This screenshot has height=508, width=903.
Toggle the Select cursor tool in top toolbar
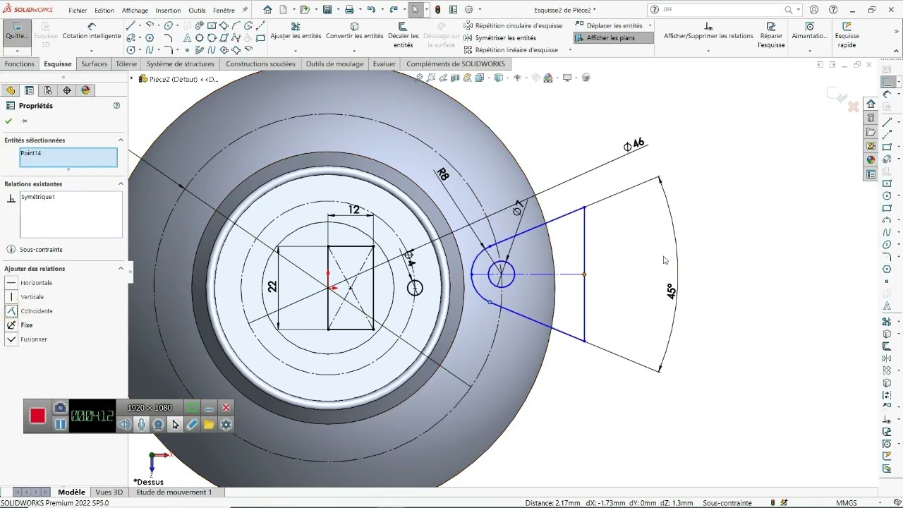point(415,10)
